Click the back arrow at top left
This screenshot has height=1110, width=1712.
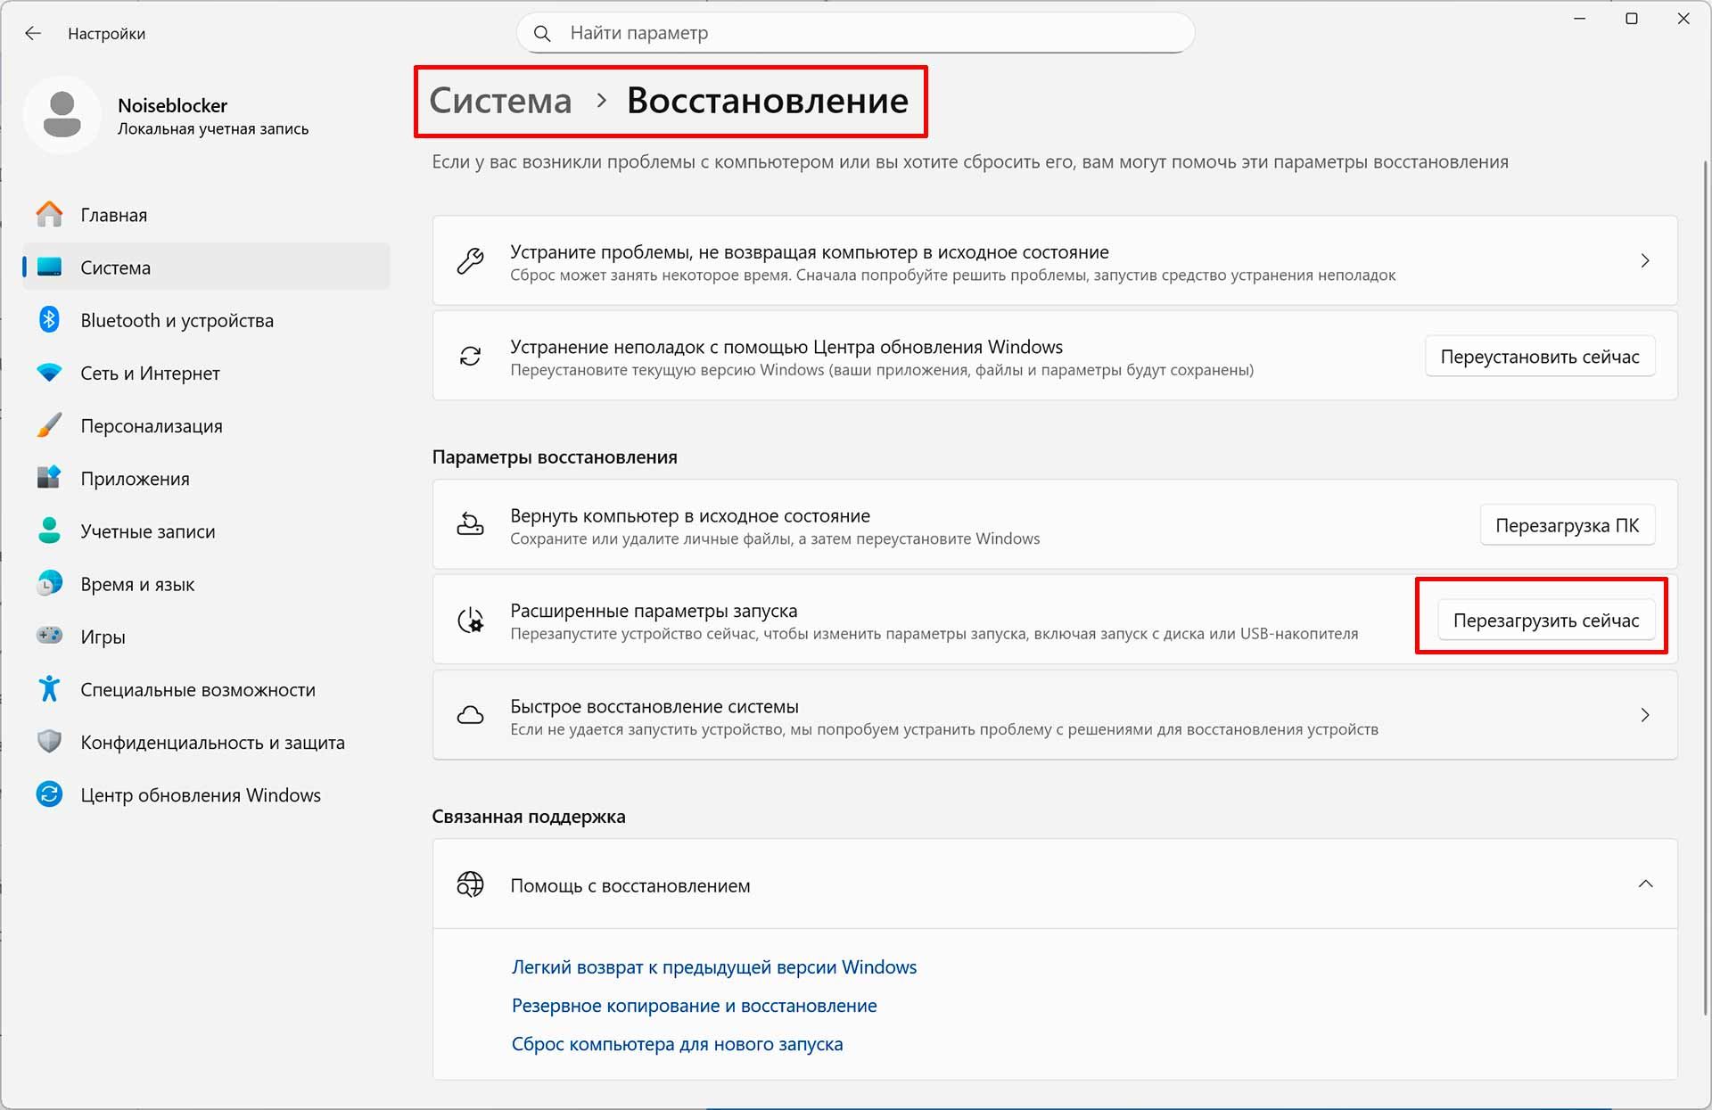point(33,33)
